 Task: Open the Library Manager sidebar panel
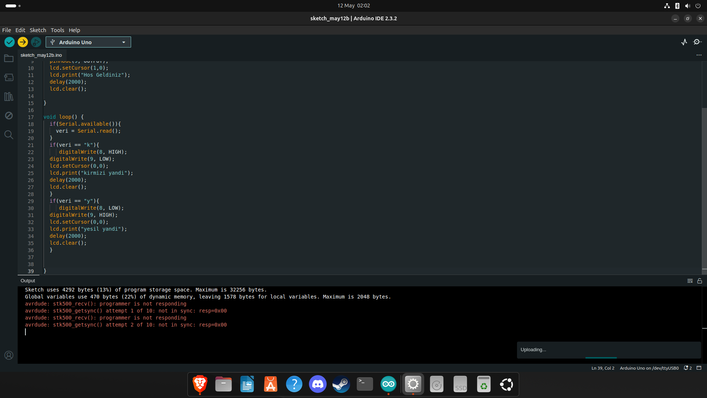click(9, 97)
